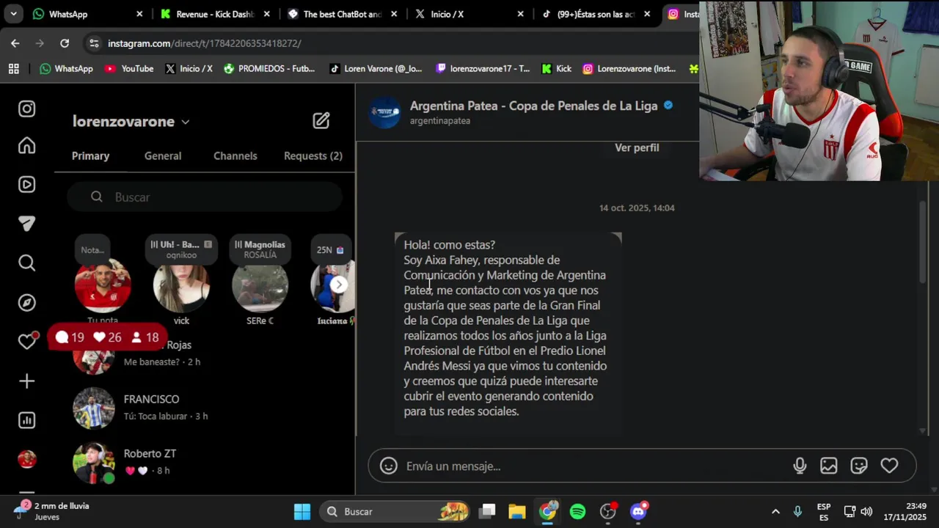Attach a photo to the message
The width and height of the screenshot is (939, 528).
[x=829, y=466]
